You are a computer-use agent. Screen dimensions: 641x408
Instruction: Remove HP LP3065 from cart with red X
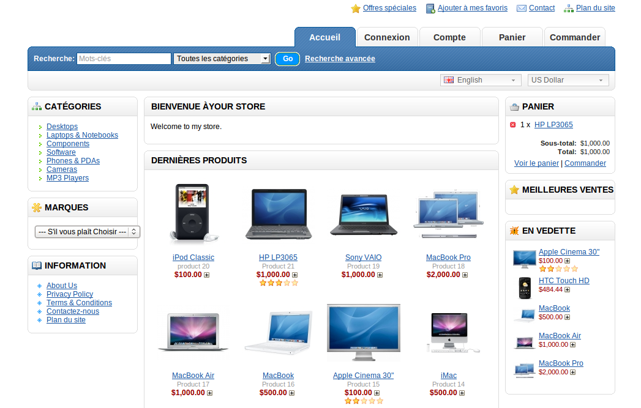[x=512, y=125]
